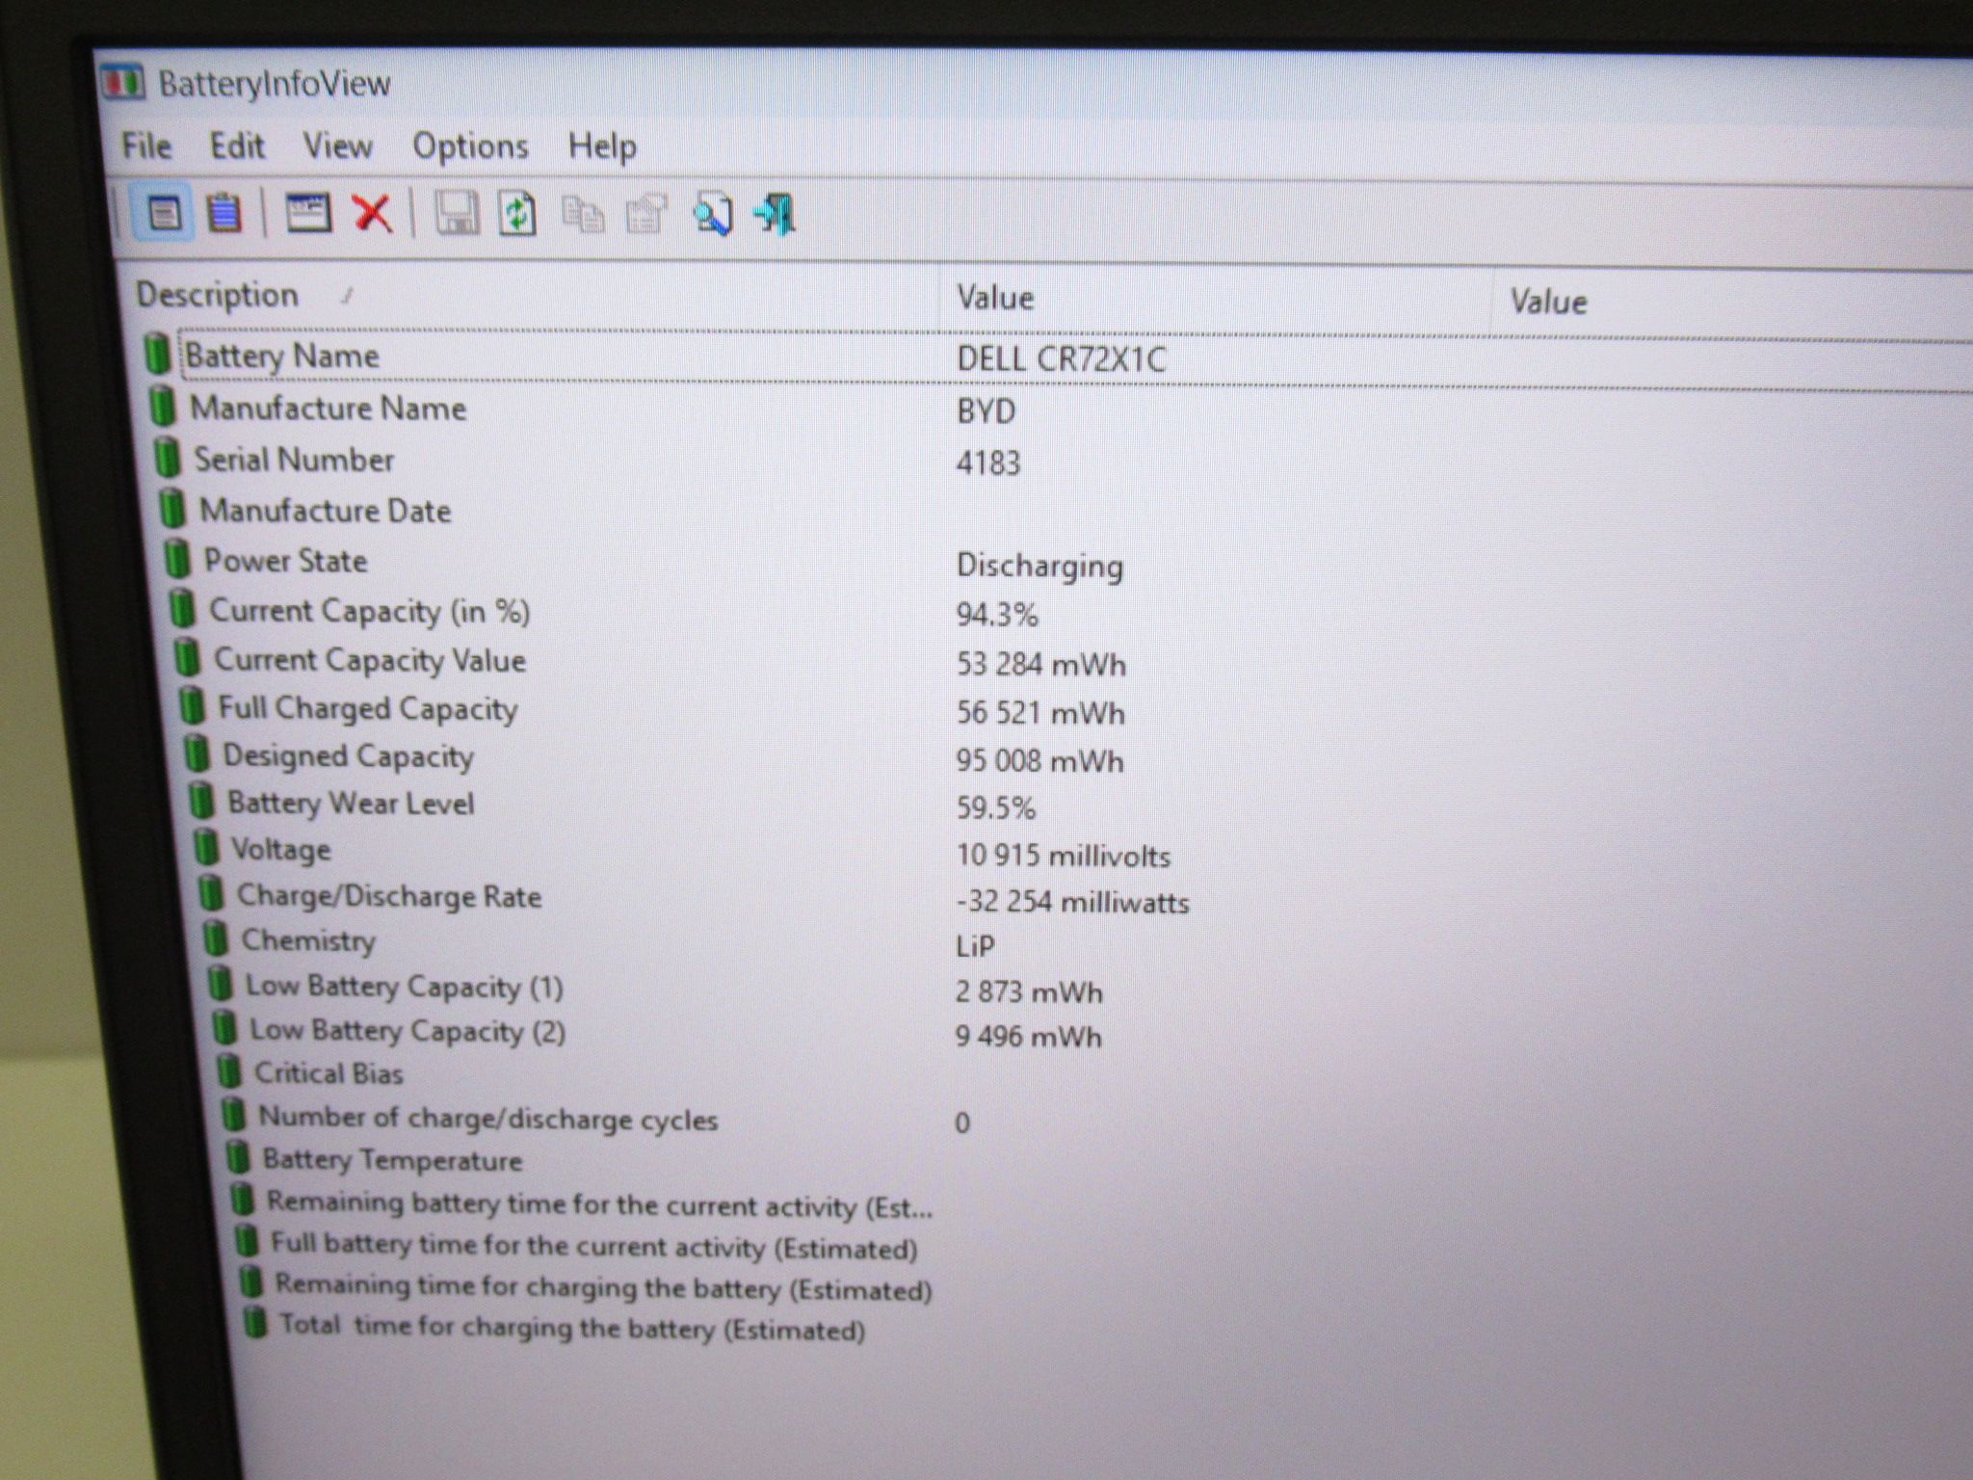This screenshot has width=1973, height=1480.
Task: Click the battery icon beside Voltage
Action: pyautogui.click(x=206, y=847)
